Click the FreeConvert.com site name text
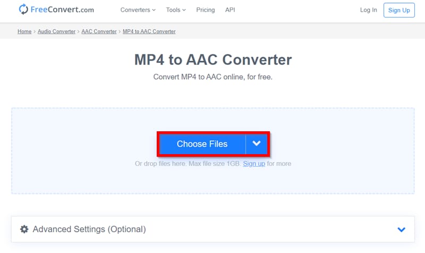425x253 pixels. coord(66,10)
